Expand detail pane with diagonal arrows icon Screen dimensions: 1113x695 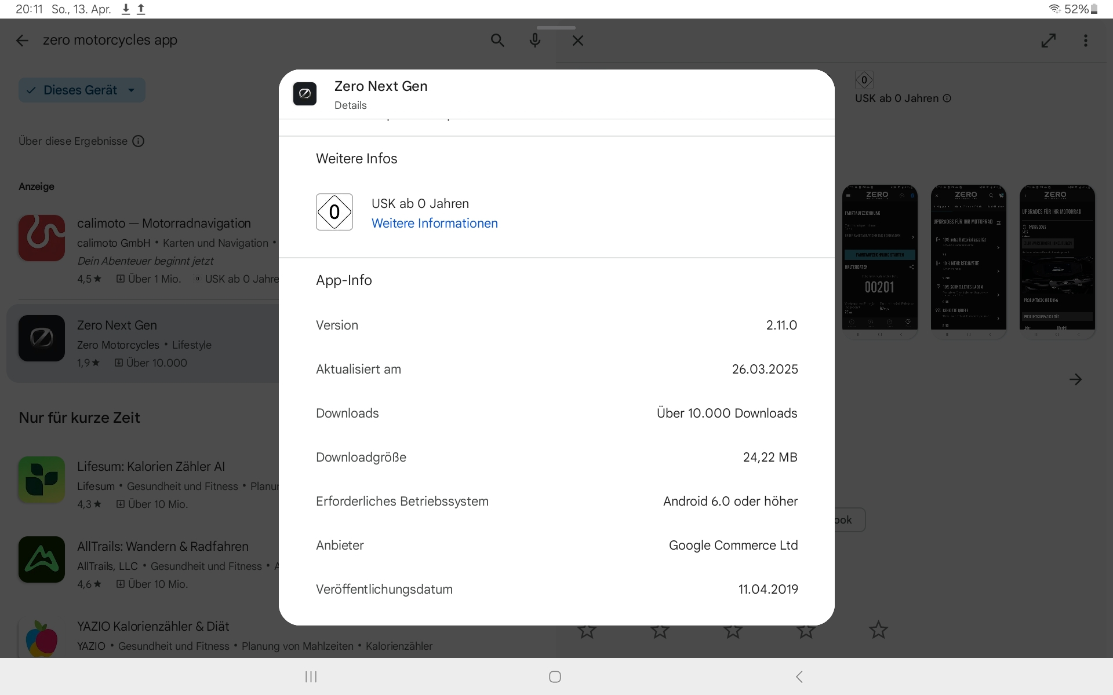coord(1048,41)
